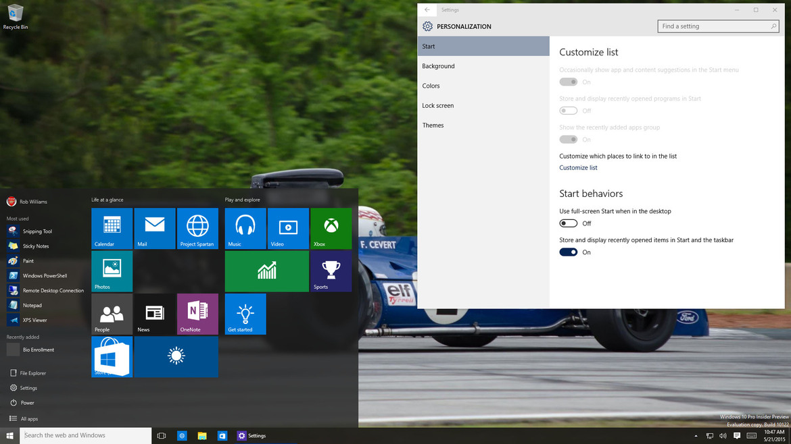Open Themes settings

(x=483, y=126)
